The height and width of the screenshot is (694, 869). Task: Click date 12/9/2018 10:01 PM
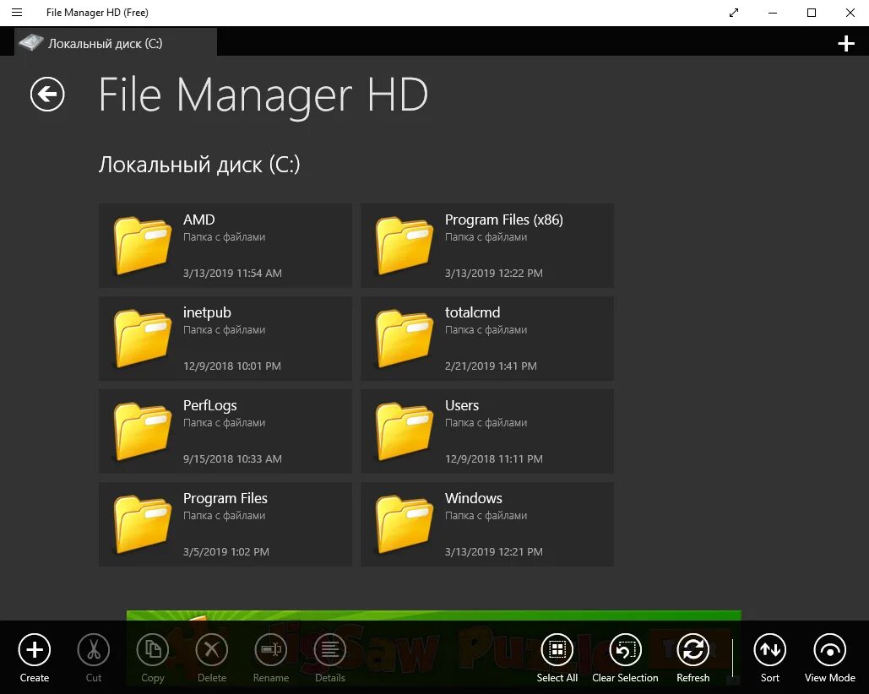pos(231,366)
